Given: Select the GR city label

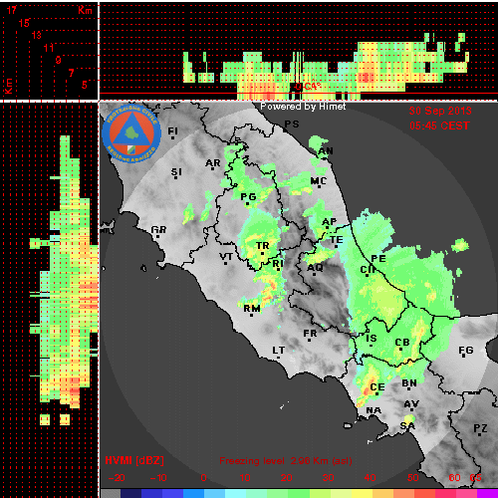Looking at the screenshot, I should [158, 230].
